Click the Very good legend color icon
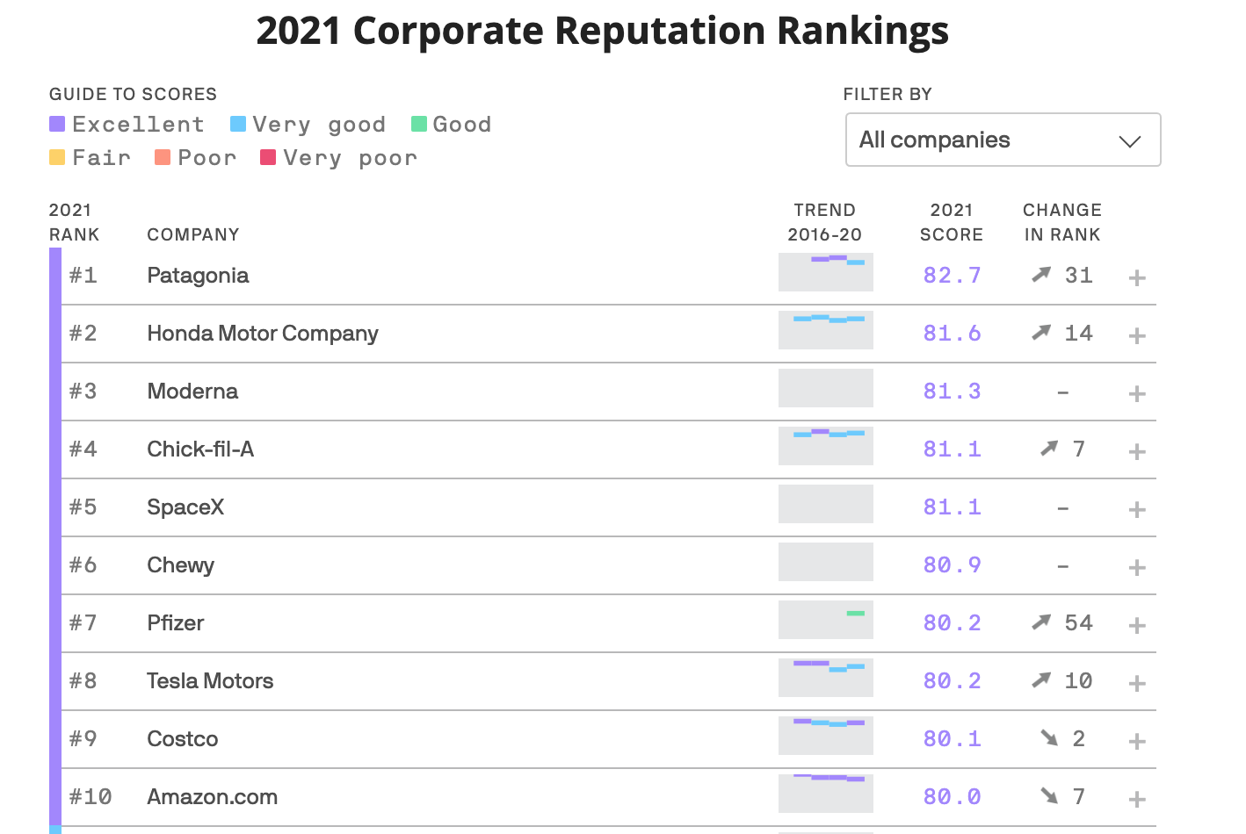Image resolution: width=1246 pixels, height=834 pixels. pos(237,124)
